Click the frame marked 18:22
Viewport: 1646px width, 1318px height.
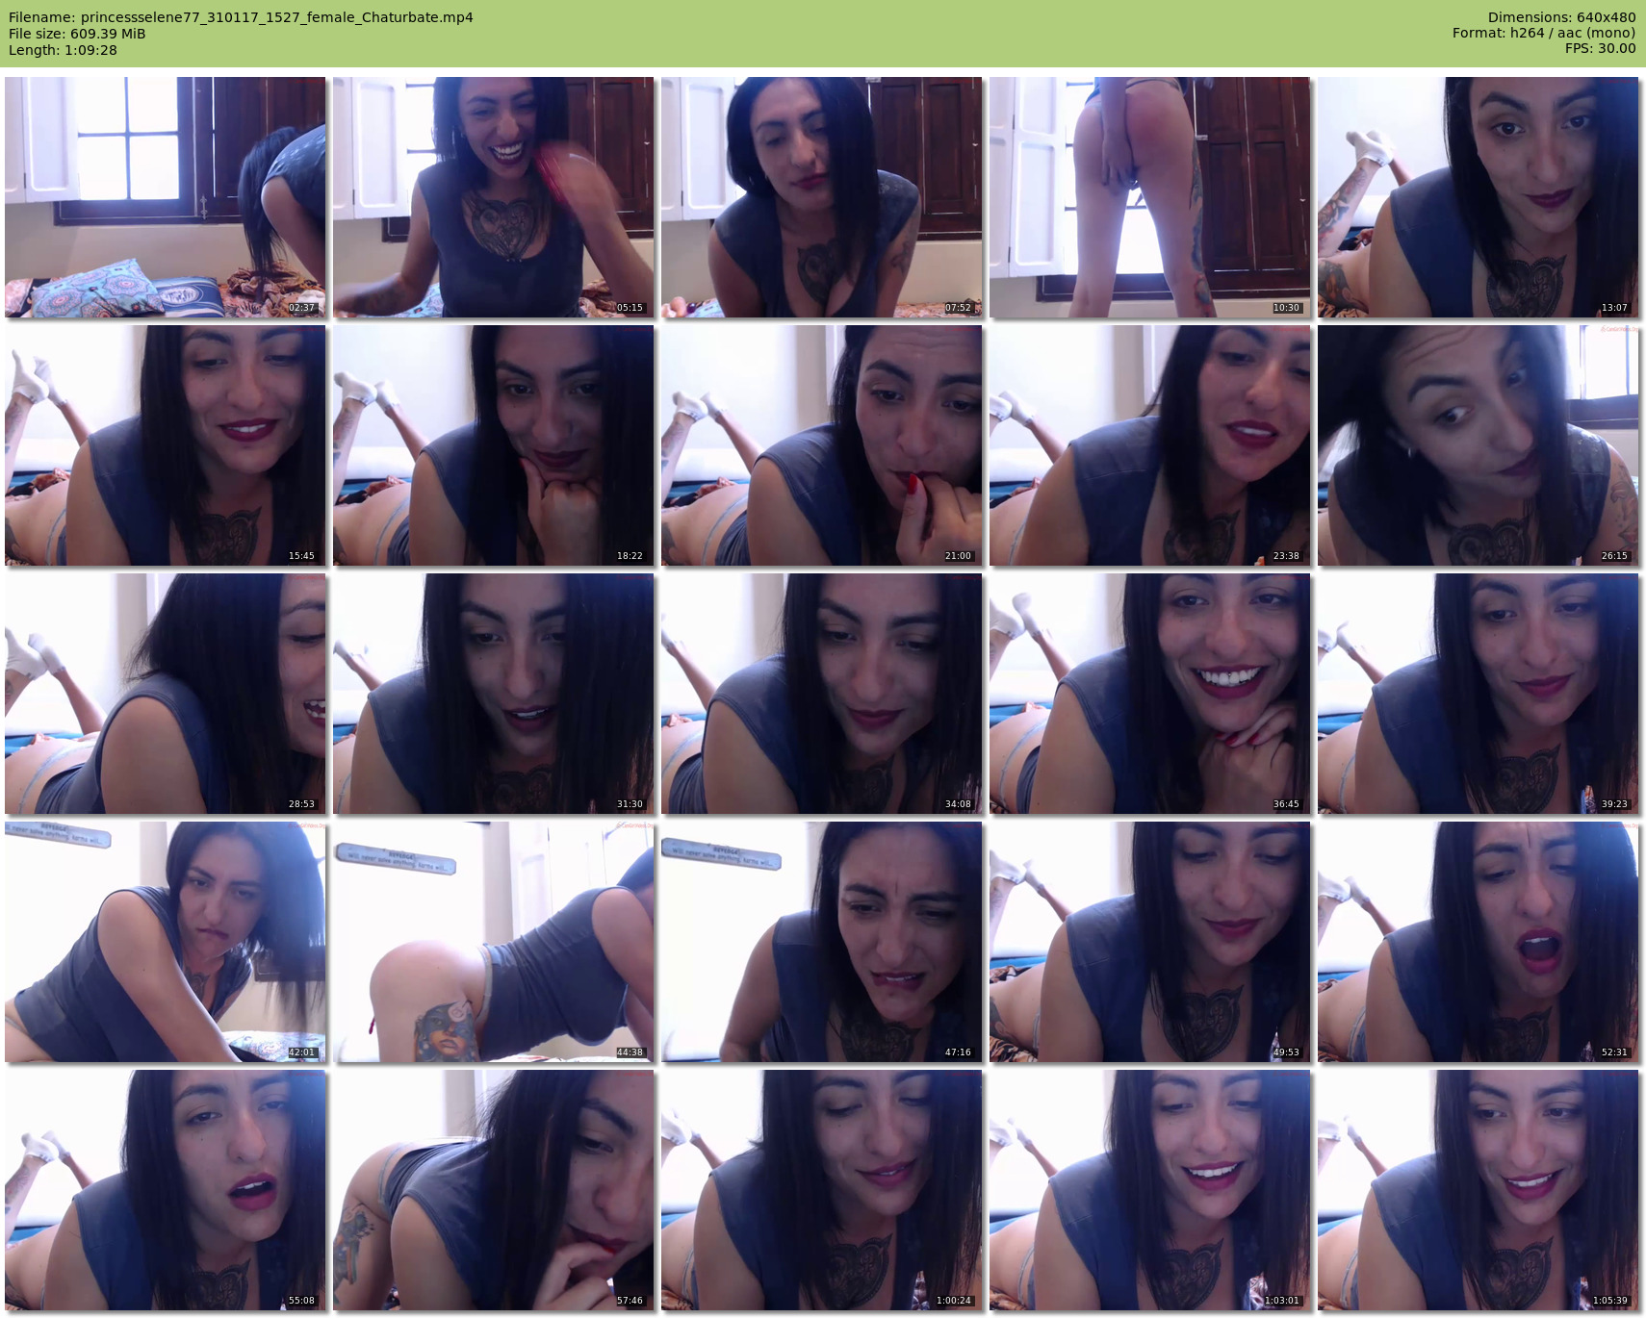pyautogui.click(x=493, y=445)
